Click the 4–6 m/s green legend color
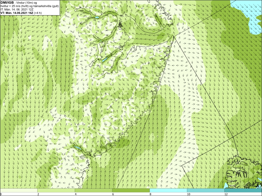Screen dimensions: 262x196 click(x=94, y=190)
